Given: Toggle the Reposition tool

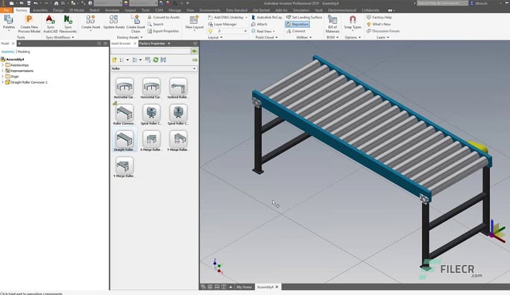Looking at the screenshot, I should tap(297, 24).
